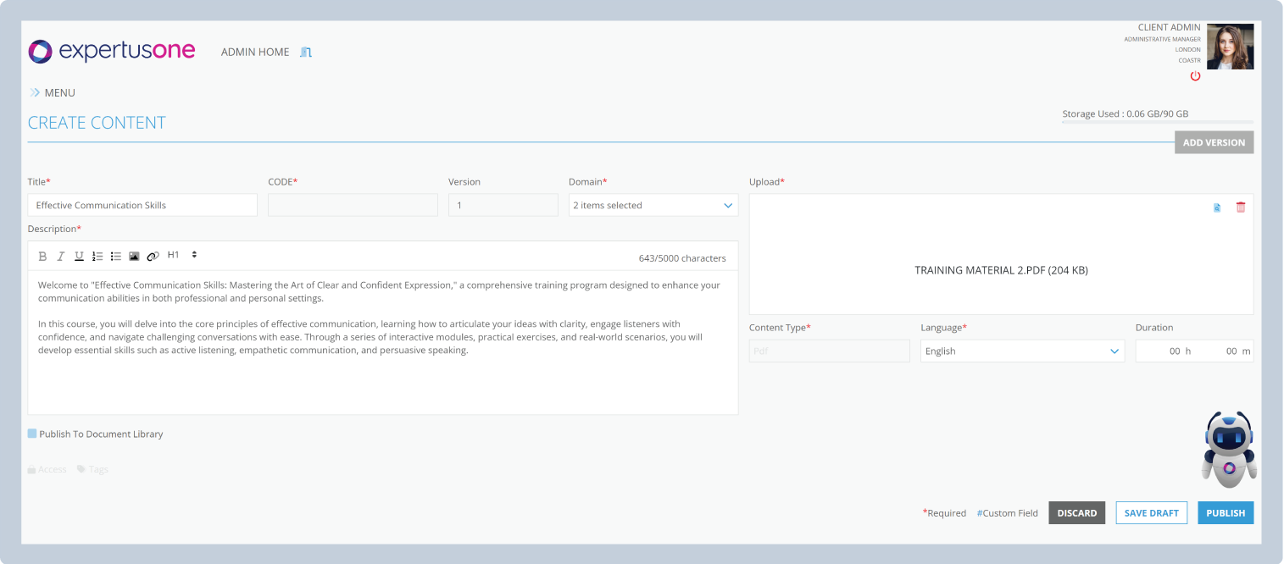1284x564 pixels.
Task: Expand the Domain dropdown
Action: click(x=653, y=205)
